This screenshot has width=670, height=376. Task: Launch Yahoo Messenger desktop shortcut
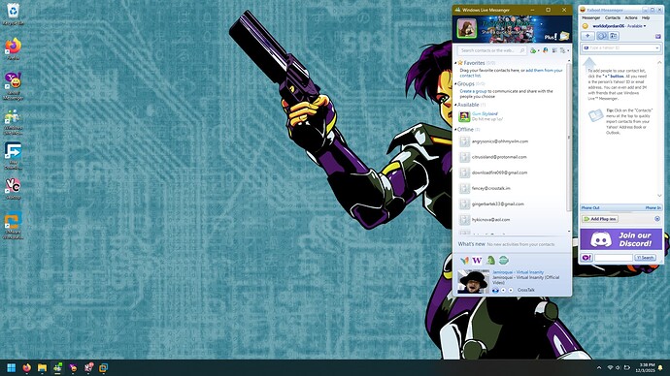coord(14,85)
